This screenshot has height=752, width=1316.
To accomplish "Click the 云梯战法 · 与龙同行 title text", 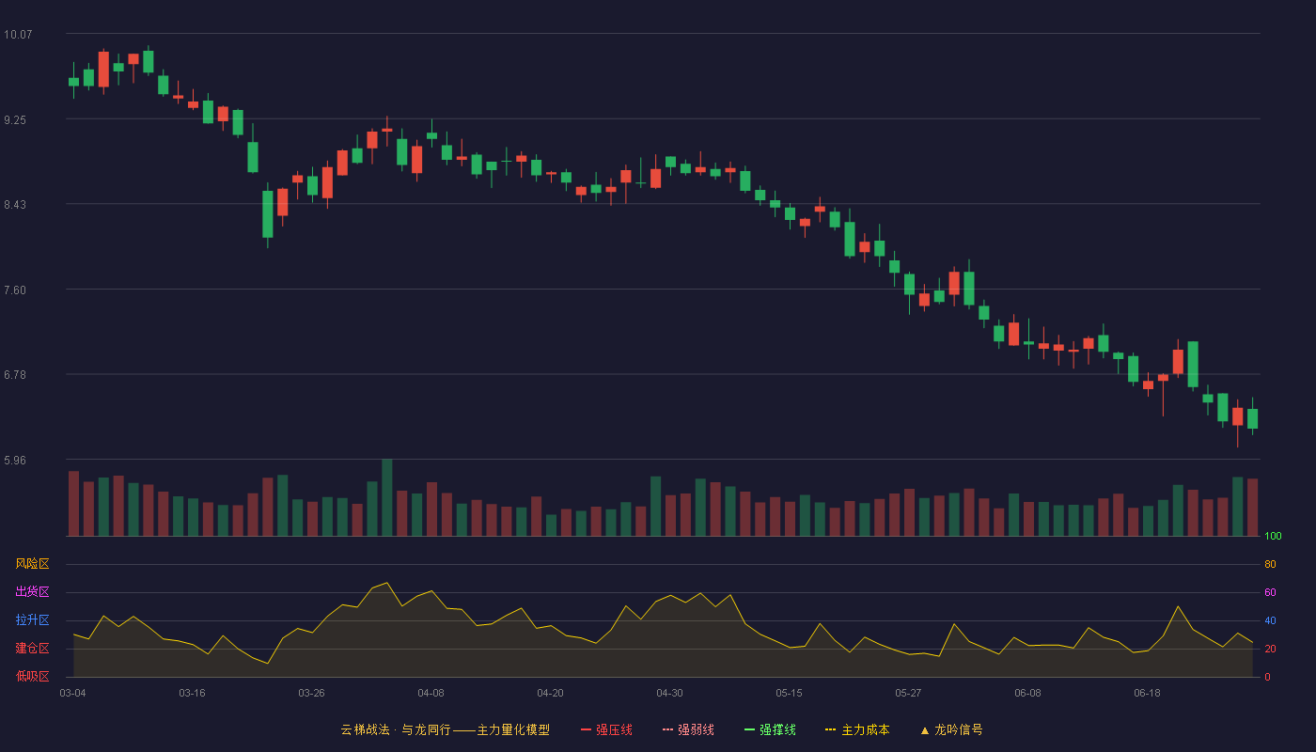I will click(x=395, y=729).
